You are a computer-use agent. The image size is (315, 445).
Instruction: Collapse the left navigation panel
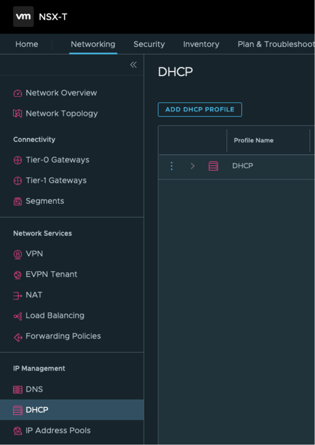tap(133, 64)
